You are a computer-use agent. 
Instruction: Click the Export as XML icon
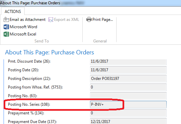(51, 20)
